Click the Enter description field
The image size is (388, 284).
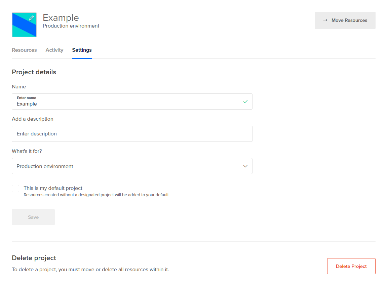coord(132,134)
